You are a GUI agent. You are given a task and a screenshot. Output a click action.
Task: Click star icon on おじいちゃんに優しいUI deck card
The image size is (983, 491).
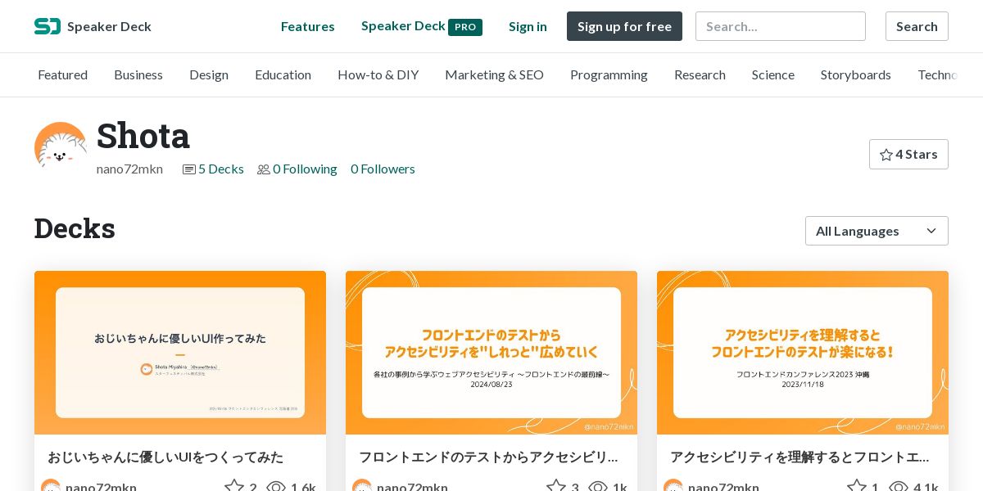[234, 488]
